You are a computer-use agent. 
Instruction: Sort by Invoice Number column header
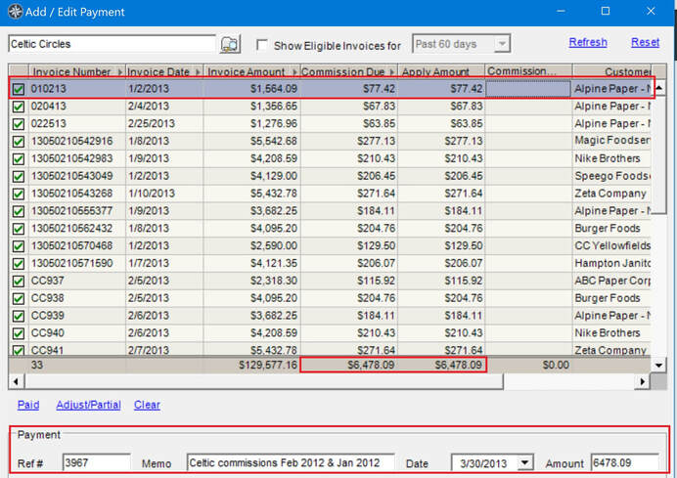[x=77, y=71]
